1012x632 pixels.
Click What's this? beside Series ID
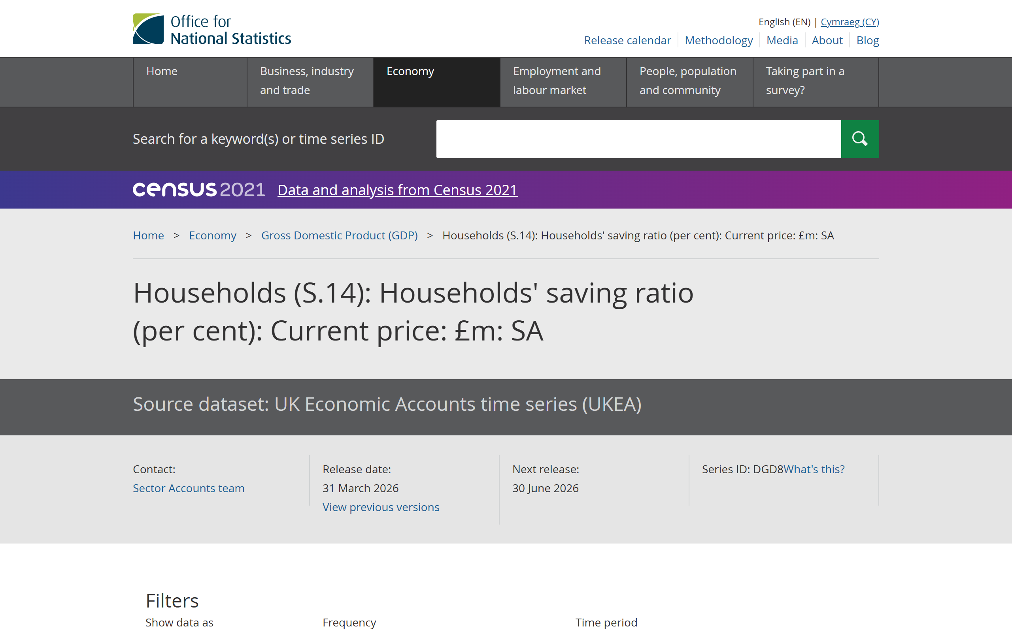[814, 469]
